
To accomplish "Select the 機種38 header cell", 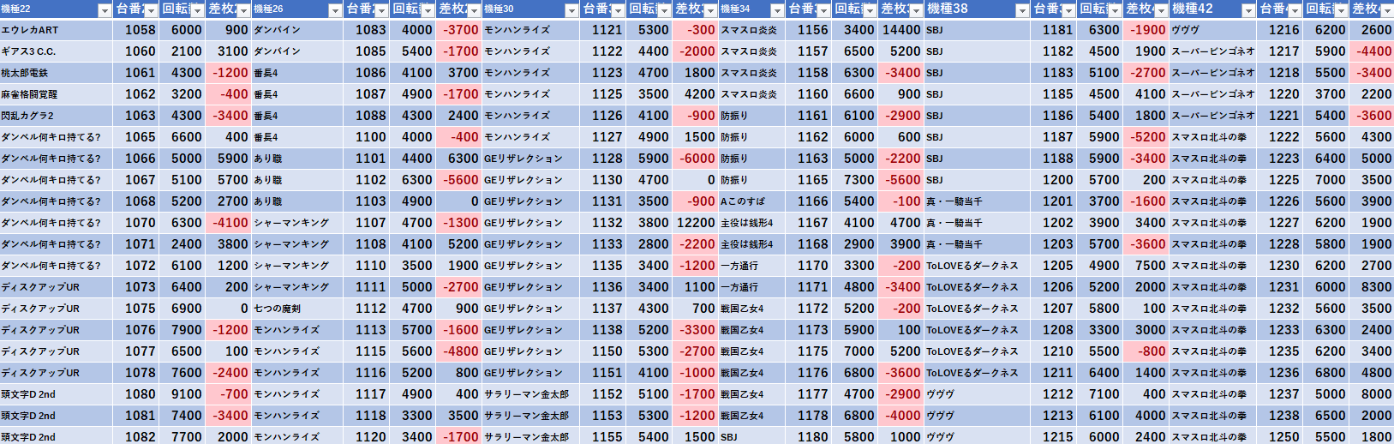I will (978, 9).
